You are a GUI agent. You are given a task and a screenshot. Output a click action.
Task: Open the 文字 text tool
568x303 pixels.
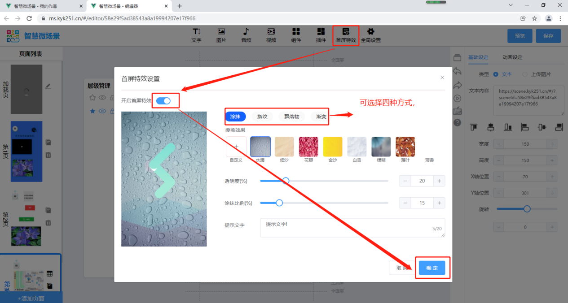tap(196, 35)
